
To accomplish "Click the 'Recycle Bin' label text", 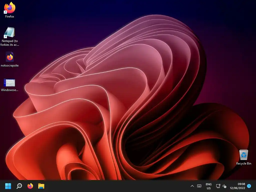I will 243,163.
